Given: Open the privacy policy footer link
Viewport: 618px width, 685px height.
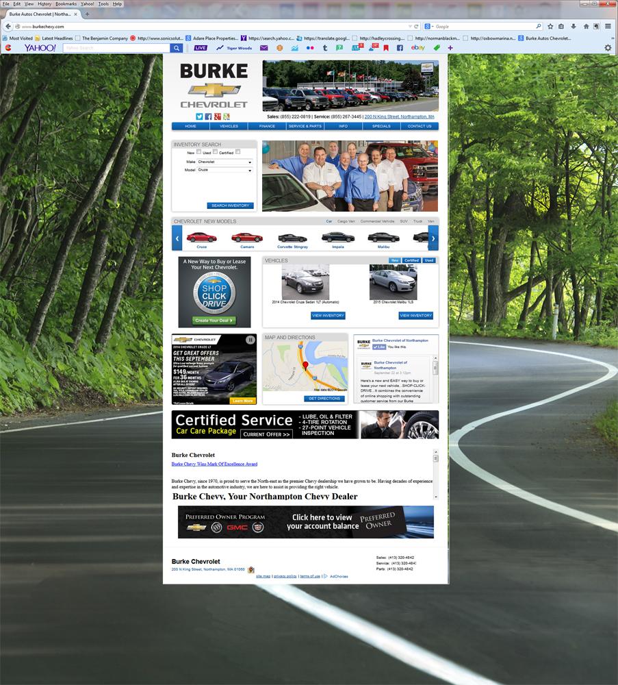Looking at the screenshot, I should pyautogui.click(x=285, y=577).
